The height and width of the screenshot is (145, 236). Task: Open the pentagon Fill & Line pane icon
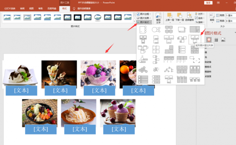point(209,39)
